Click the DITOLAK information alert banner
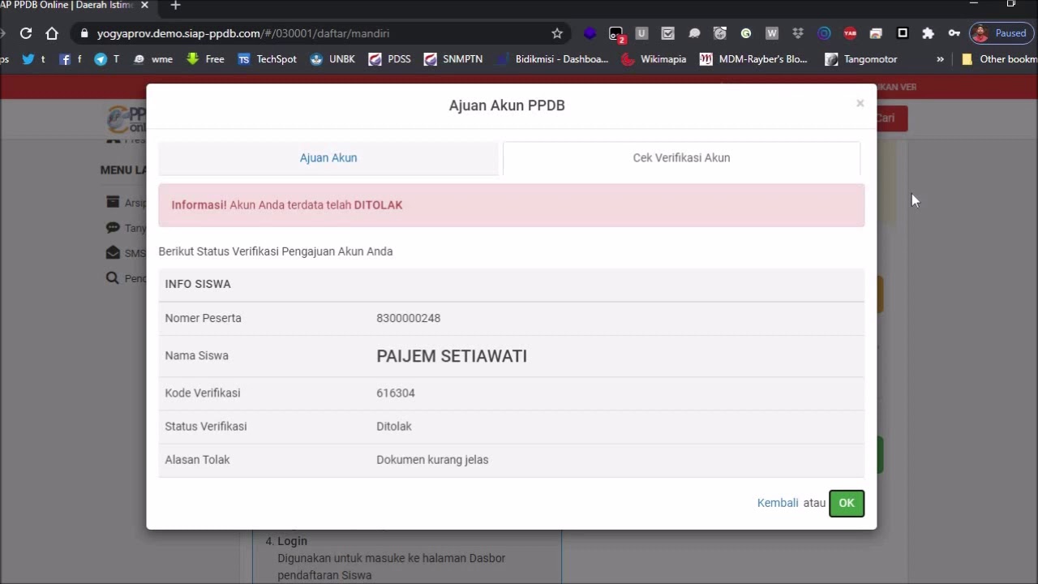This screenshot has height=584, width=1038. point(512,205)
